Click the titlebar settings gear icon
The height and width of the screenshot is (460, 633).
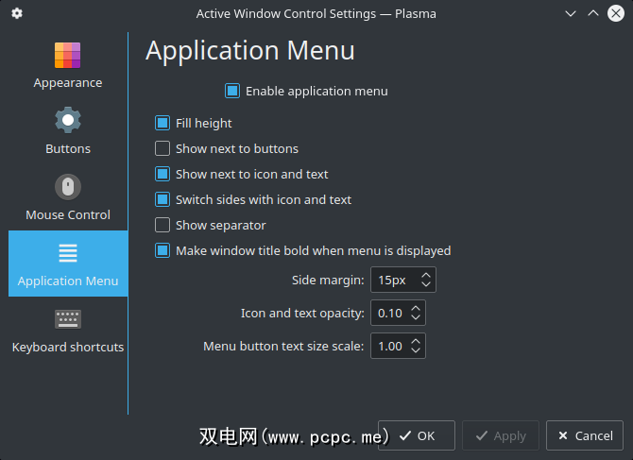point(17,13)
